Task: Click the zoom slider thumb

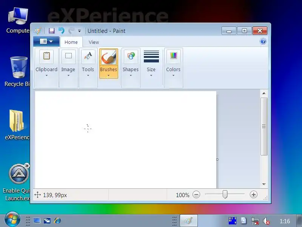Action: pyautogui.click(x=225, y=194)
